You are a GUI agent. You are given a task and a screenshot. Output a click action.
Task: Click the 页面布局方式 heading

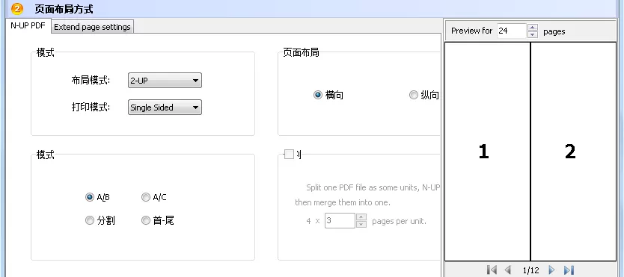click(64, 9)
